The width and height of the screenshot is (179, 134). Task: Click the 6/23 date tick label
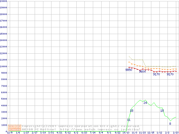pyautogui.click(x=84, y=133)
